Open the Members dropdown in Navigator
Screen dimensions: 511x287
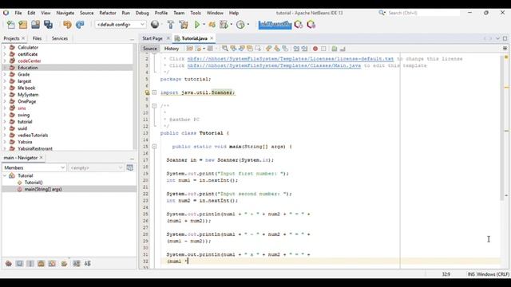coord(34,167)
